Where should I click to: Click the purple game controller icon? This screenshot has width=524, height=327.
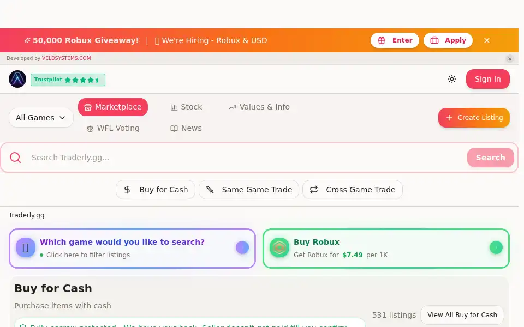point(26,247)
